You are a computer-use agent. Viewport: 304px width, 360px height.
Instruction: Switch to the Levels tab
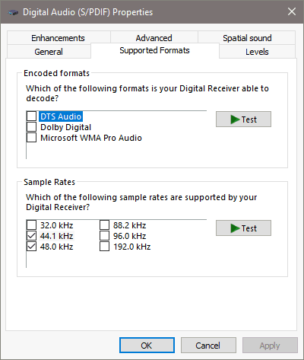[257, 52]
